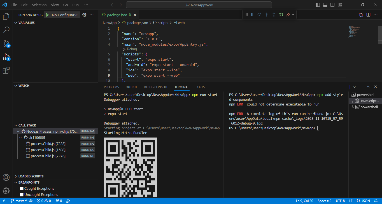This screenshot has height=204, width=382.
Task: Open the Run menu
Action: click(x=75, y=5)
